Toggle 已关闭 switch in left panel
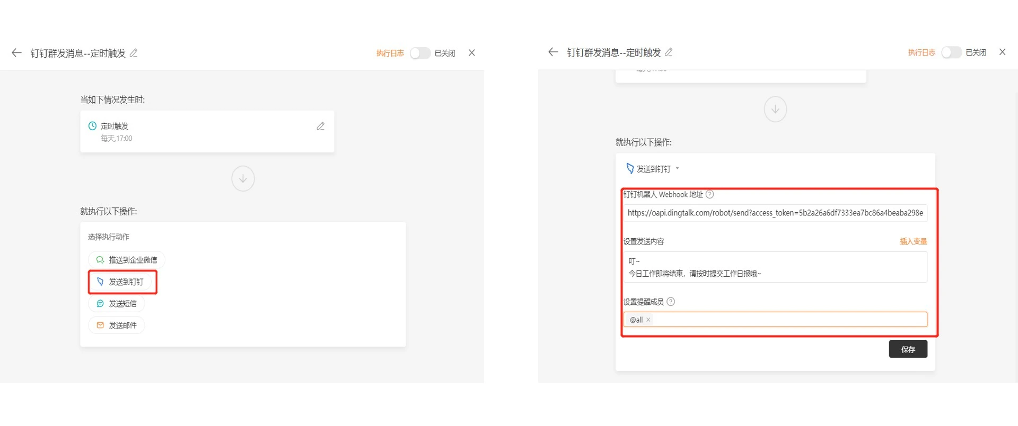Screen dimensions: 1018x426 pos(420,53)
